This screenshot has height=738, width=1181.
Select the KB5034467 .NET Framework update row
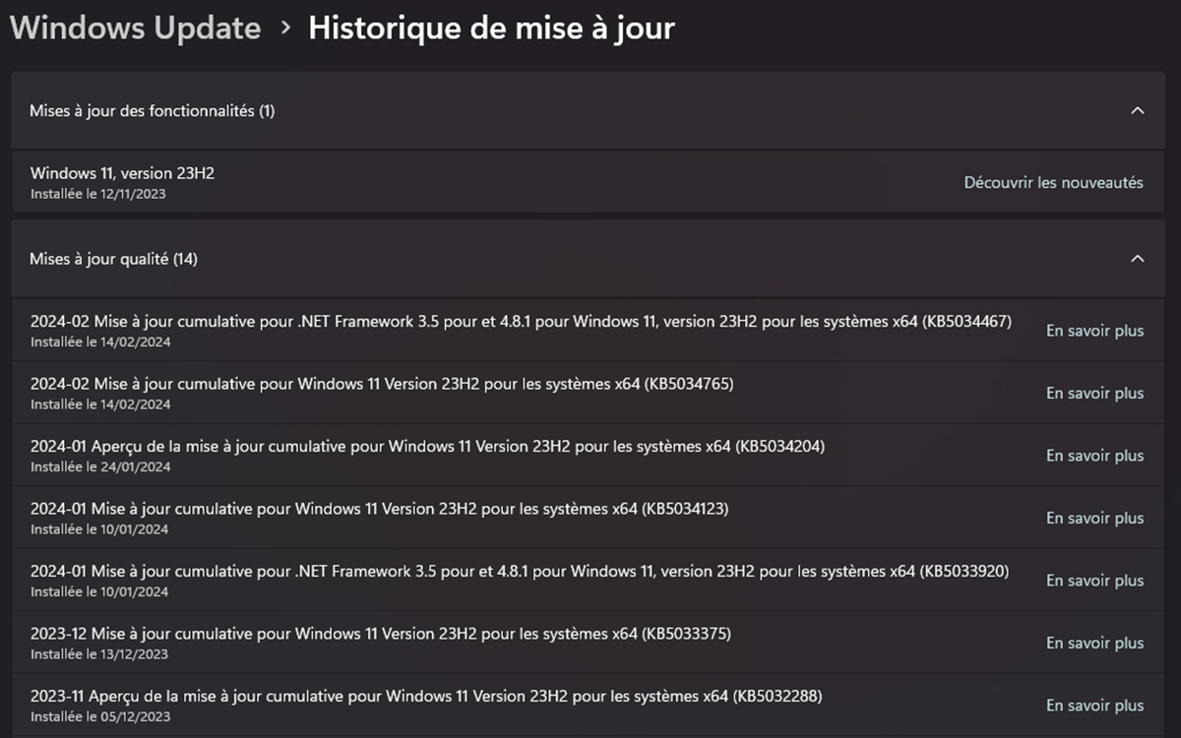588,331
